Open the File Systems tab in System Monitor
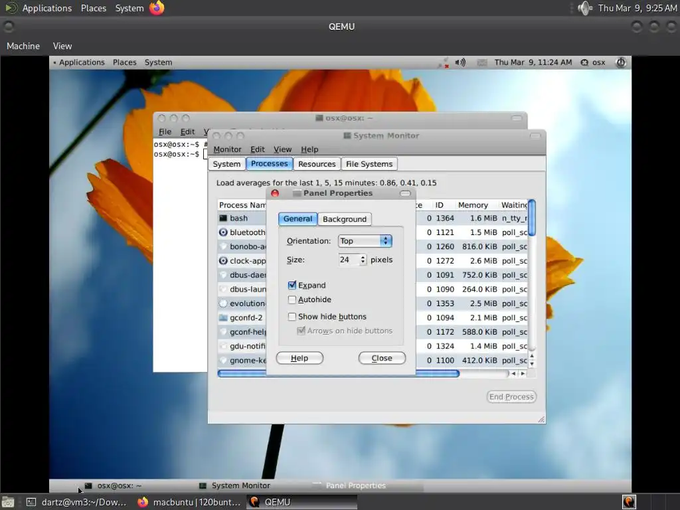Screen dimensions: 680x510 click(369, 165)
